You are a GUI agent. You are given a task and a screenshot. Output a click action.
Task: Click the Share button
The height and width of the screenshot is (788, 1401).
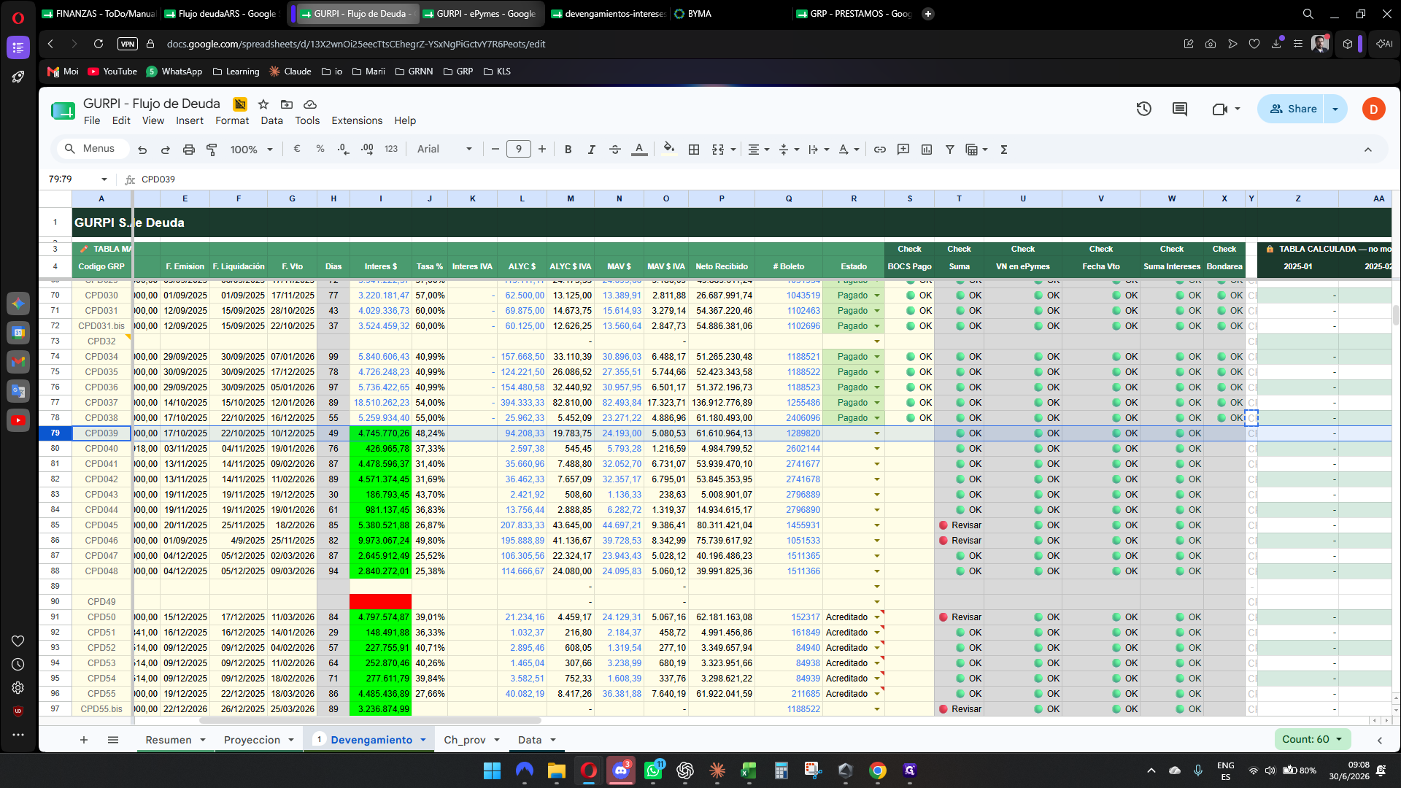pos(1293,109)
